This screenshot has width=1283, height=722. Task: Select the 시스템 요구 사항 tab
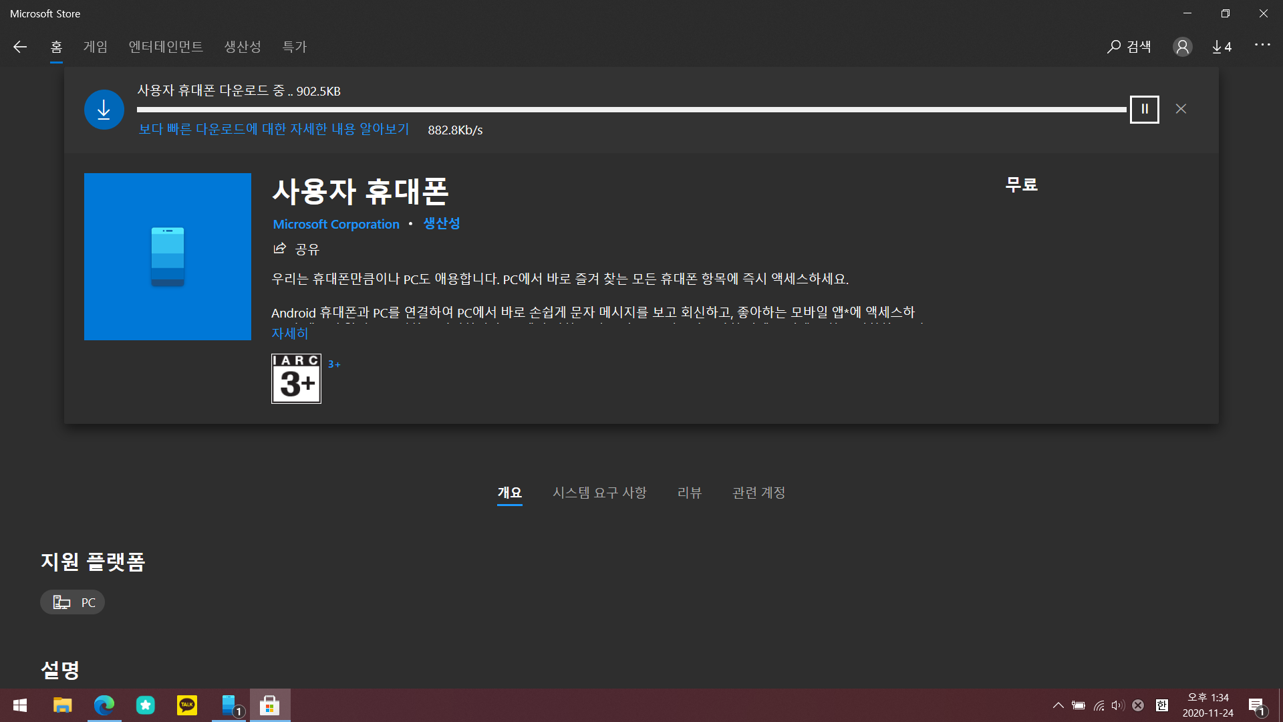599,493
